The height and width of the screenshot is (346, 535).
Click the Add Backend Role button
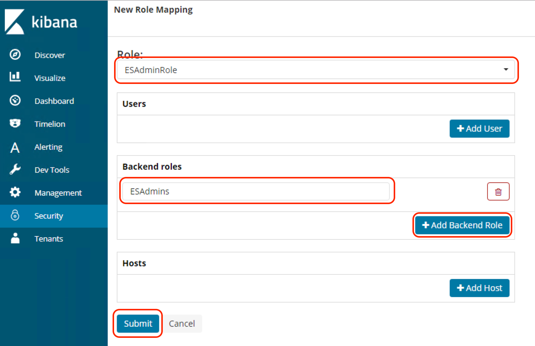click(x=462, y=225)
